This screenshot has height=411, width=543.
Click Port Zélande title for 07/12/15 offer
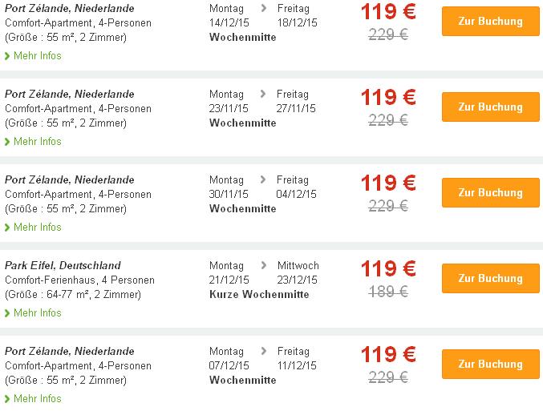[x=70, y=352]
